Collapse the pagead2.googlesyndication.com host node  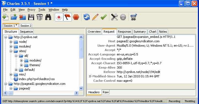[x=6, y=84]
